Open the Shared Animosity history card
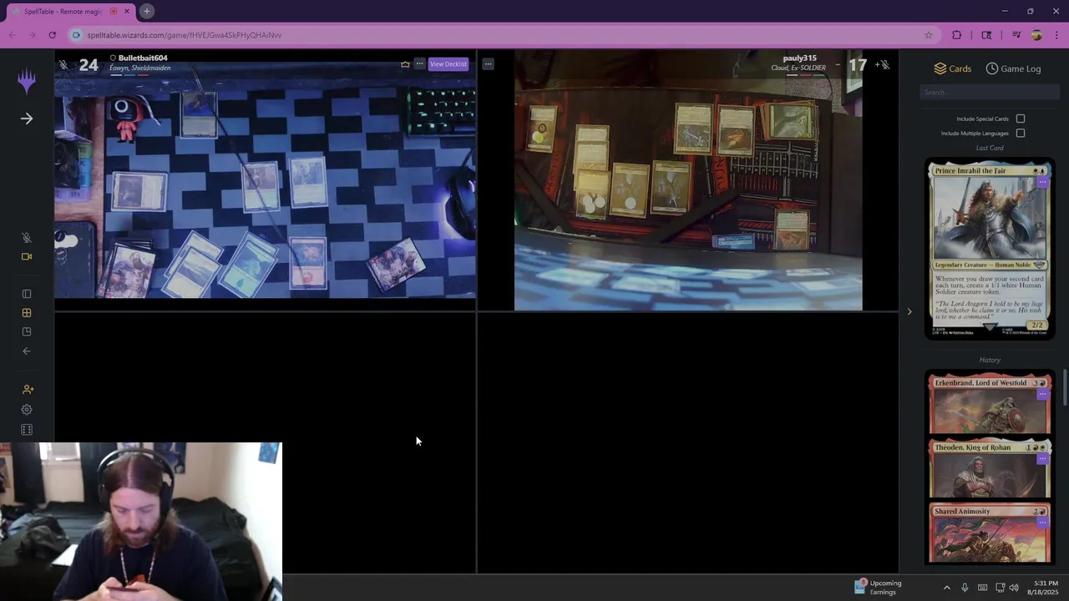Screen dimensions: 1069x601 click(990, 533)
